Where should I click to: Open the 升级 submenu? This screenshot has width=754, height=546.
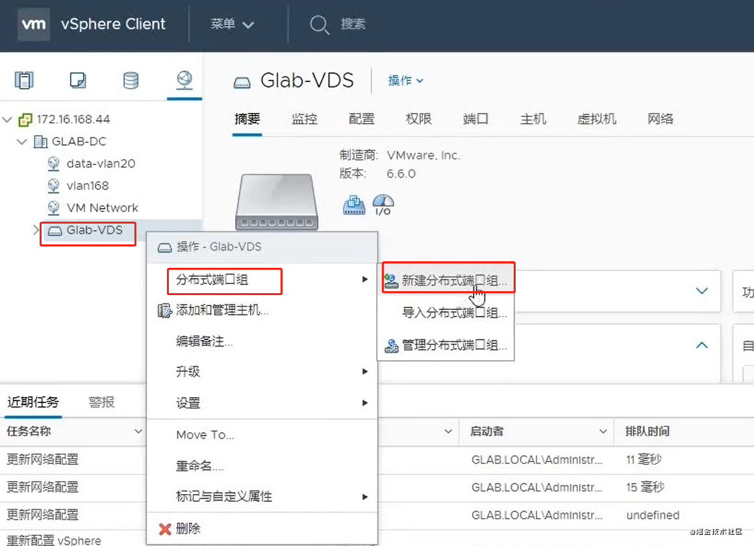(x=262, y=372)
